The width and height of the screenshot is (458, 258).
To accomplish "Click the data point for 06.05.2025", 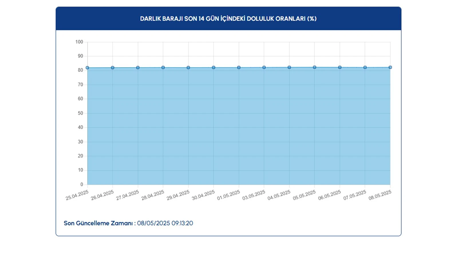I will pyautogui.click(x=340, y=67).
